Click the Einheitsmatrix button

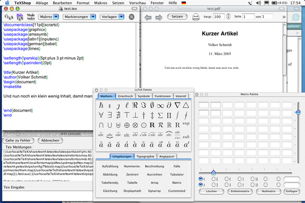tap(240, 191)
